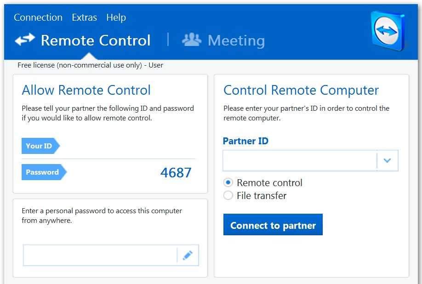Screen dimensions: 422x284
Task: Expand the Partner ID dropdown arrow
Action: click(387, 160)
